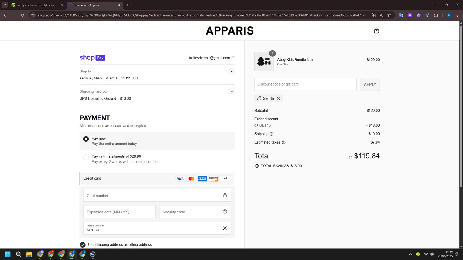Open taskbar Search

[19, 254]
